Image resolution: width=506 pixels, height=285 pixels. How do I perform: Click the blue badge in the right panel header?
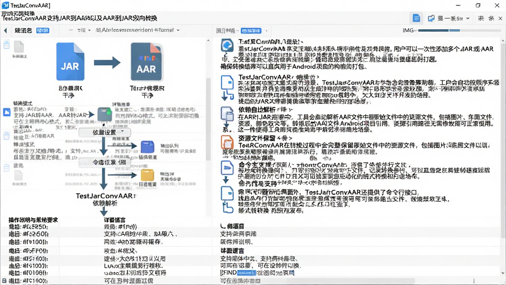[x=251, y=31]
